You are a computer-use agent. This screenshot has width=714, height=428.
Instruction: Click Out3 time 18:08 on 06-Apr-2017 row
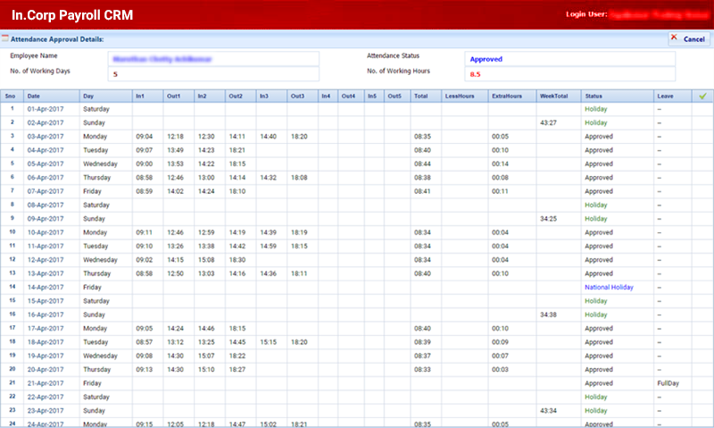[299, 177]
